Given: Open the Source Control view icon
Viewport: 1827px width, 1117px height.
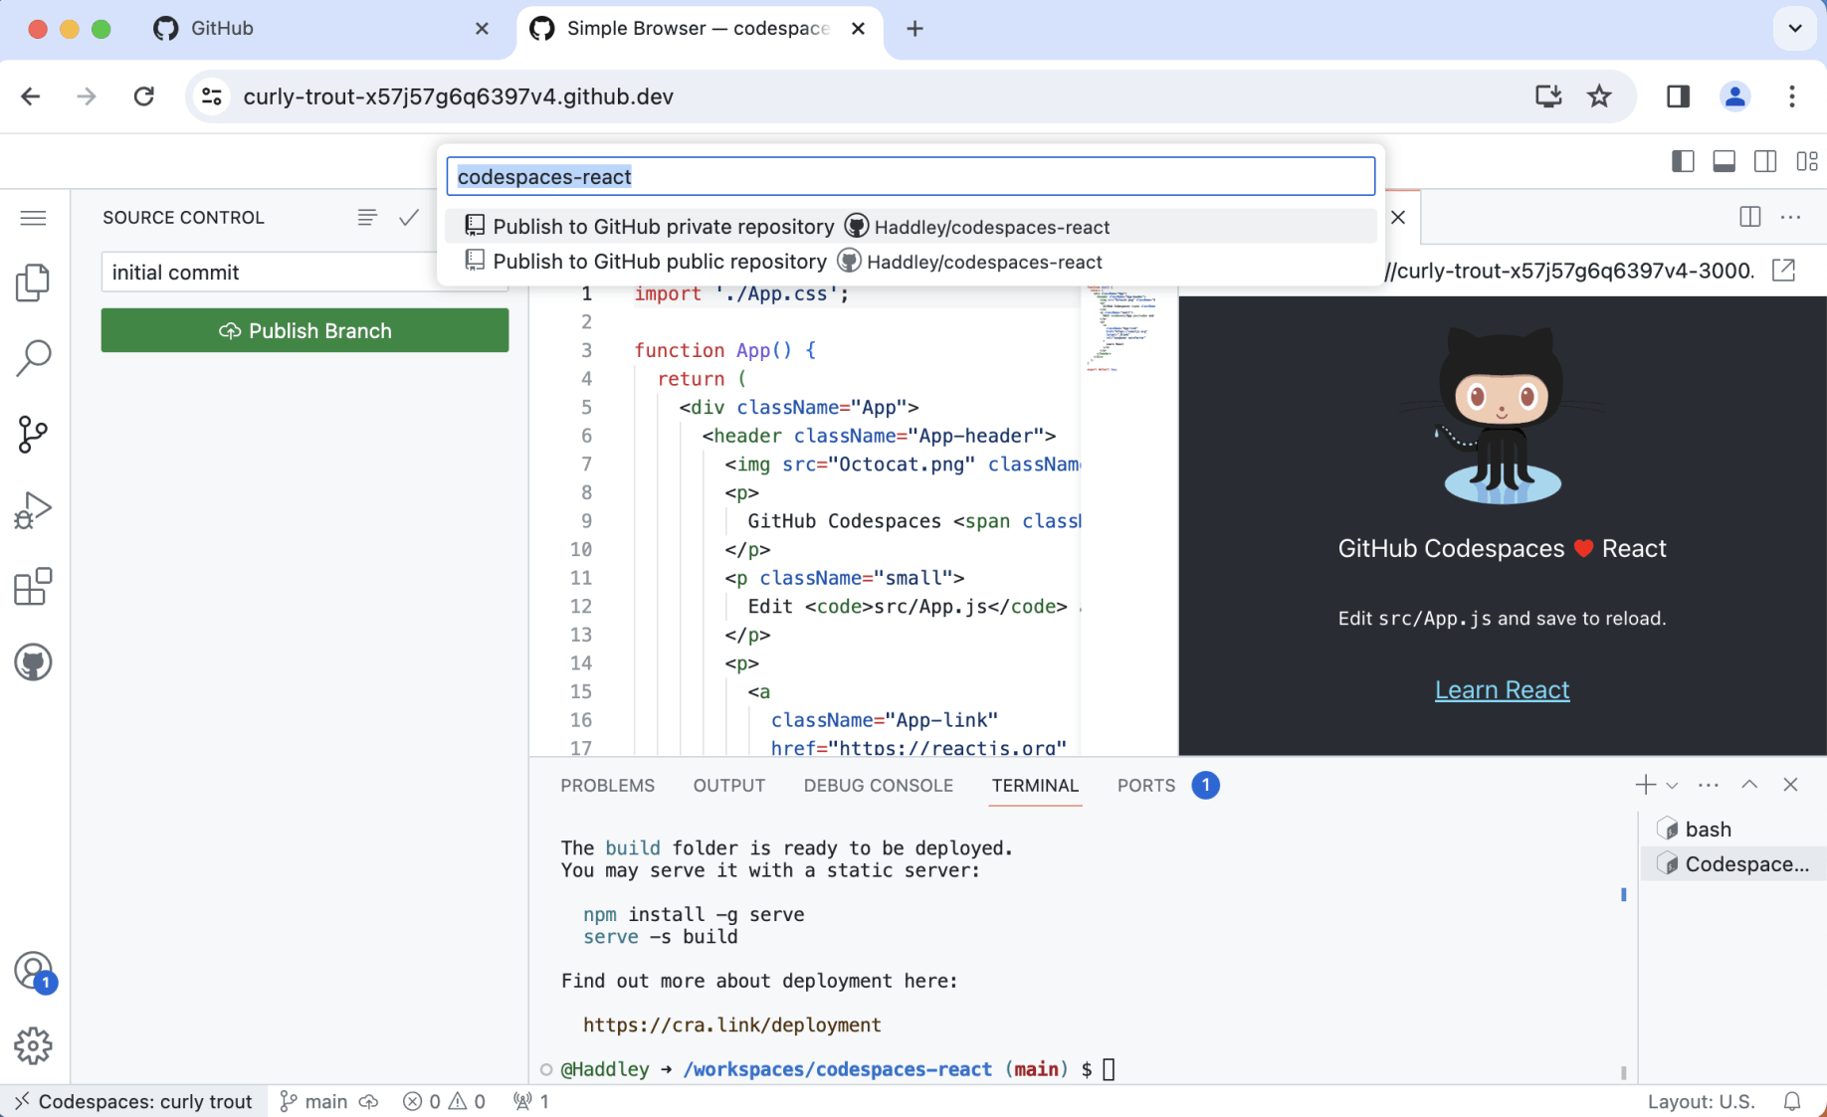Looking at the screenshot, I should (33, 435).
